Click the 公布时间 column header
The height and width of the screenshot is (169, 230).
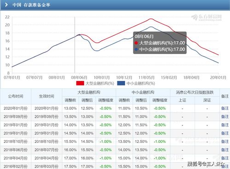[16, 96]
